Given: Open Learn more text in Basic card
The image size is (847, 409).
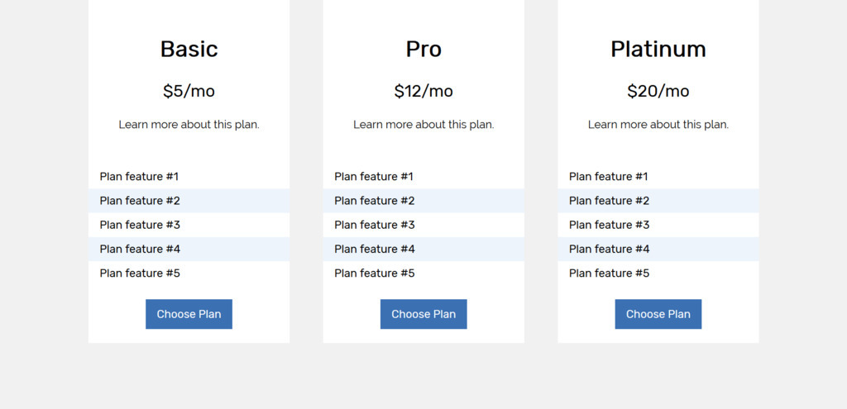Looking at the screenshot, I should pos(189,125).
